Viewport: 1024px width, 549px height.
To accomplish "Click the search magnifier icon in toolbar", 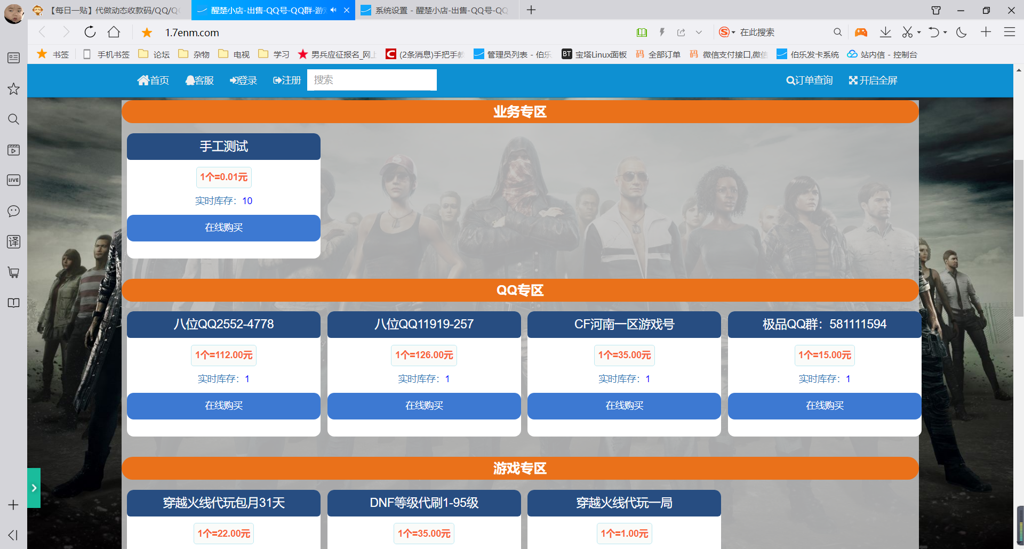I will [x=837, y=32].
